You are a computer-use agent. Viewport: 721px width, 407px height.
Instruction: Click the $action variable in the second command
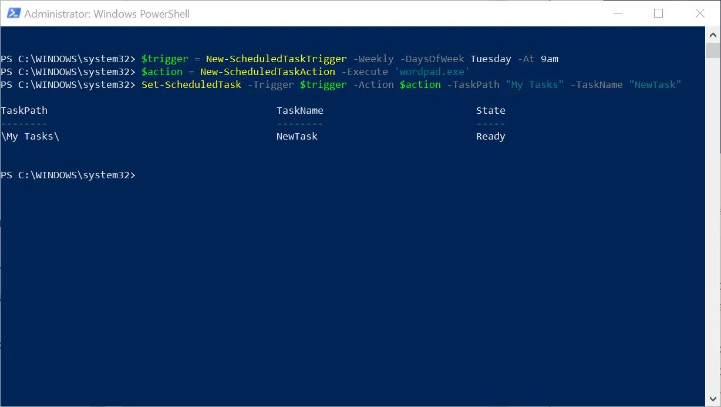click(x=162, y=72)
